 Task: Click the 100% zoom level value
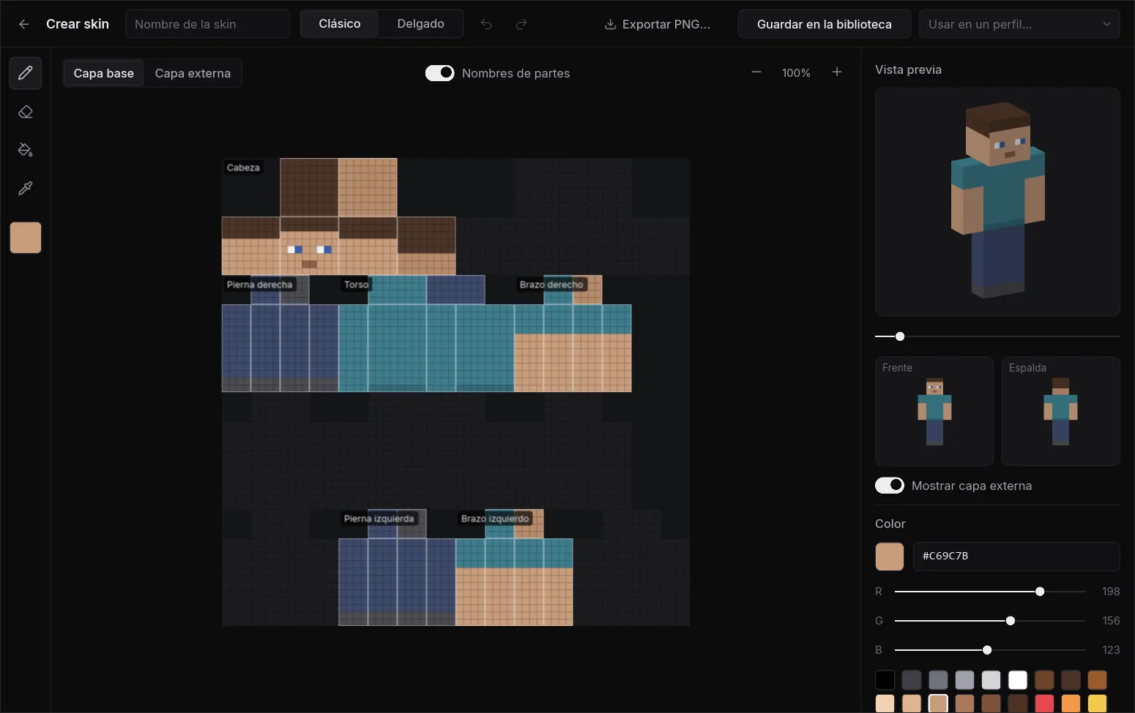tap(796, 73)
